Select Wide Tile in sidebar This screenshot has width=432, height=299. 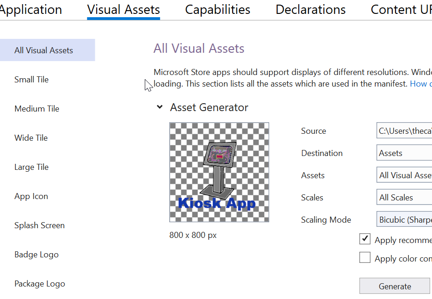31,138
